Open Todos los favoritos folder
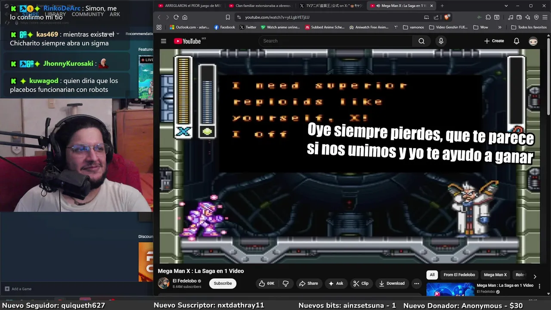 [x=529, y=27]
